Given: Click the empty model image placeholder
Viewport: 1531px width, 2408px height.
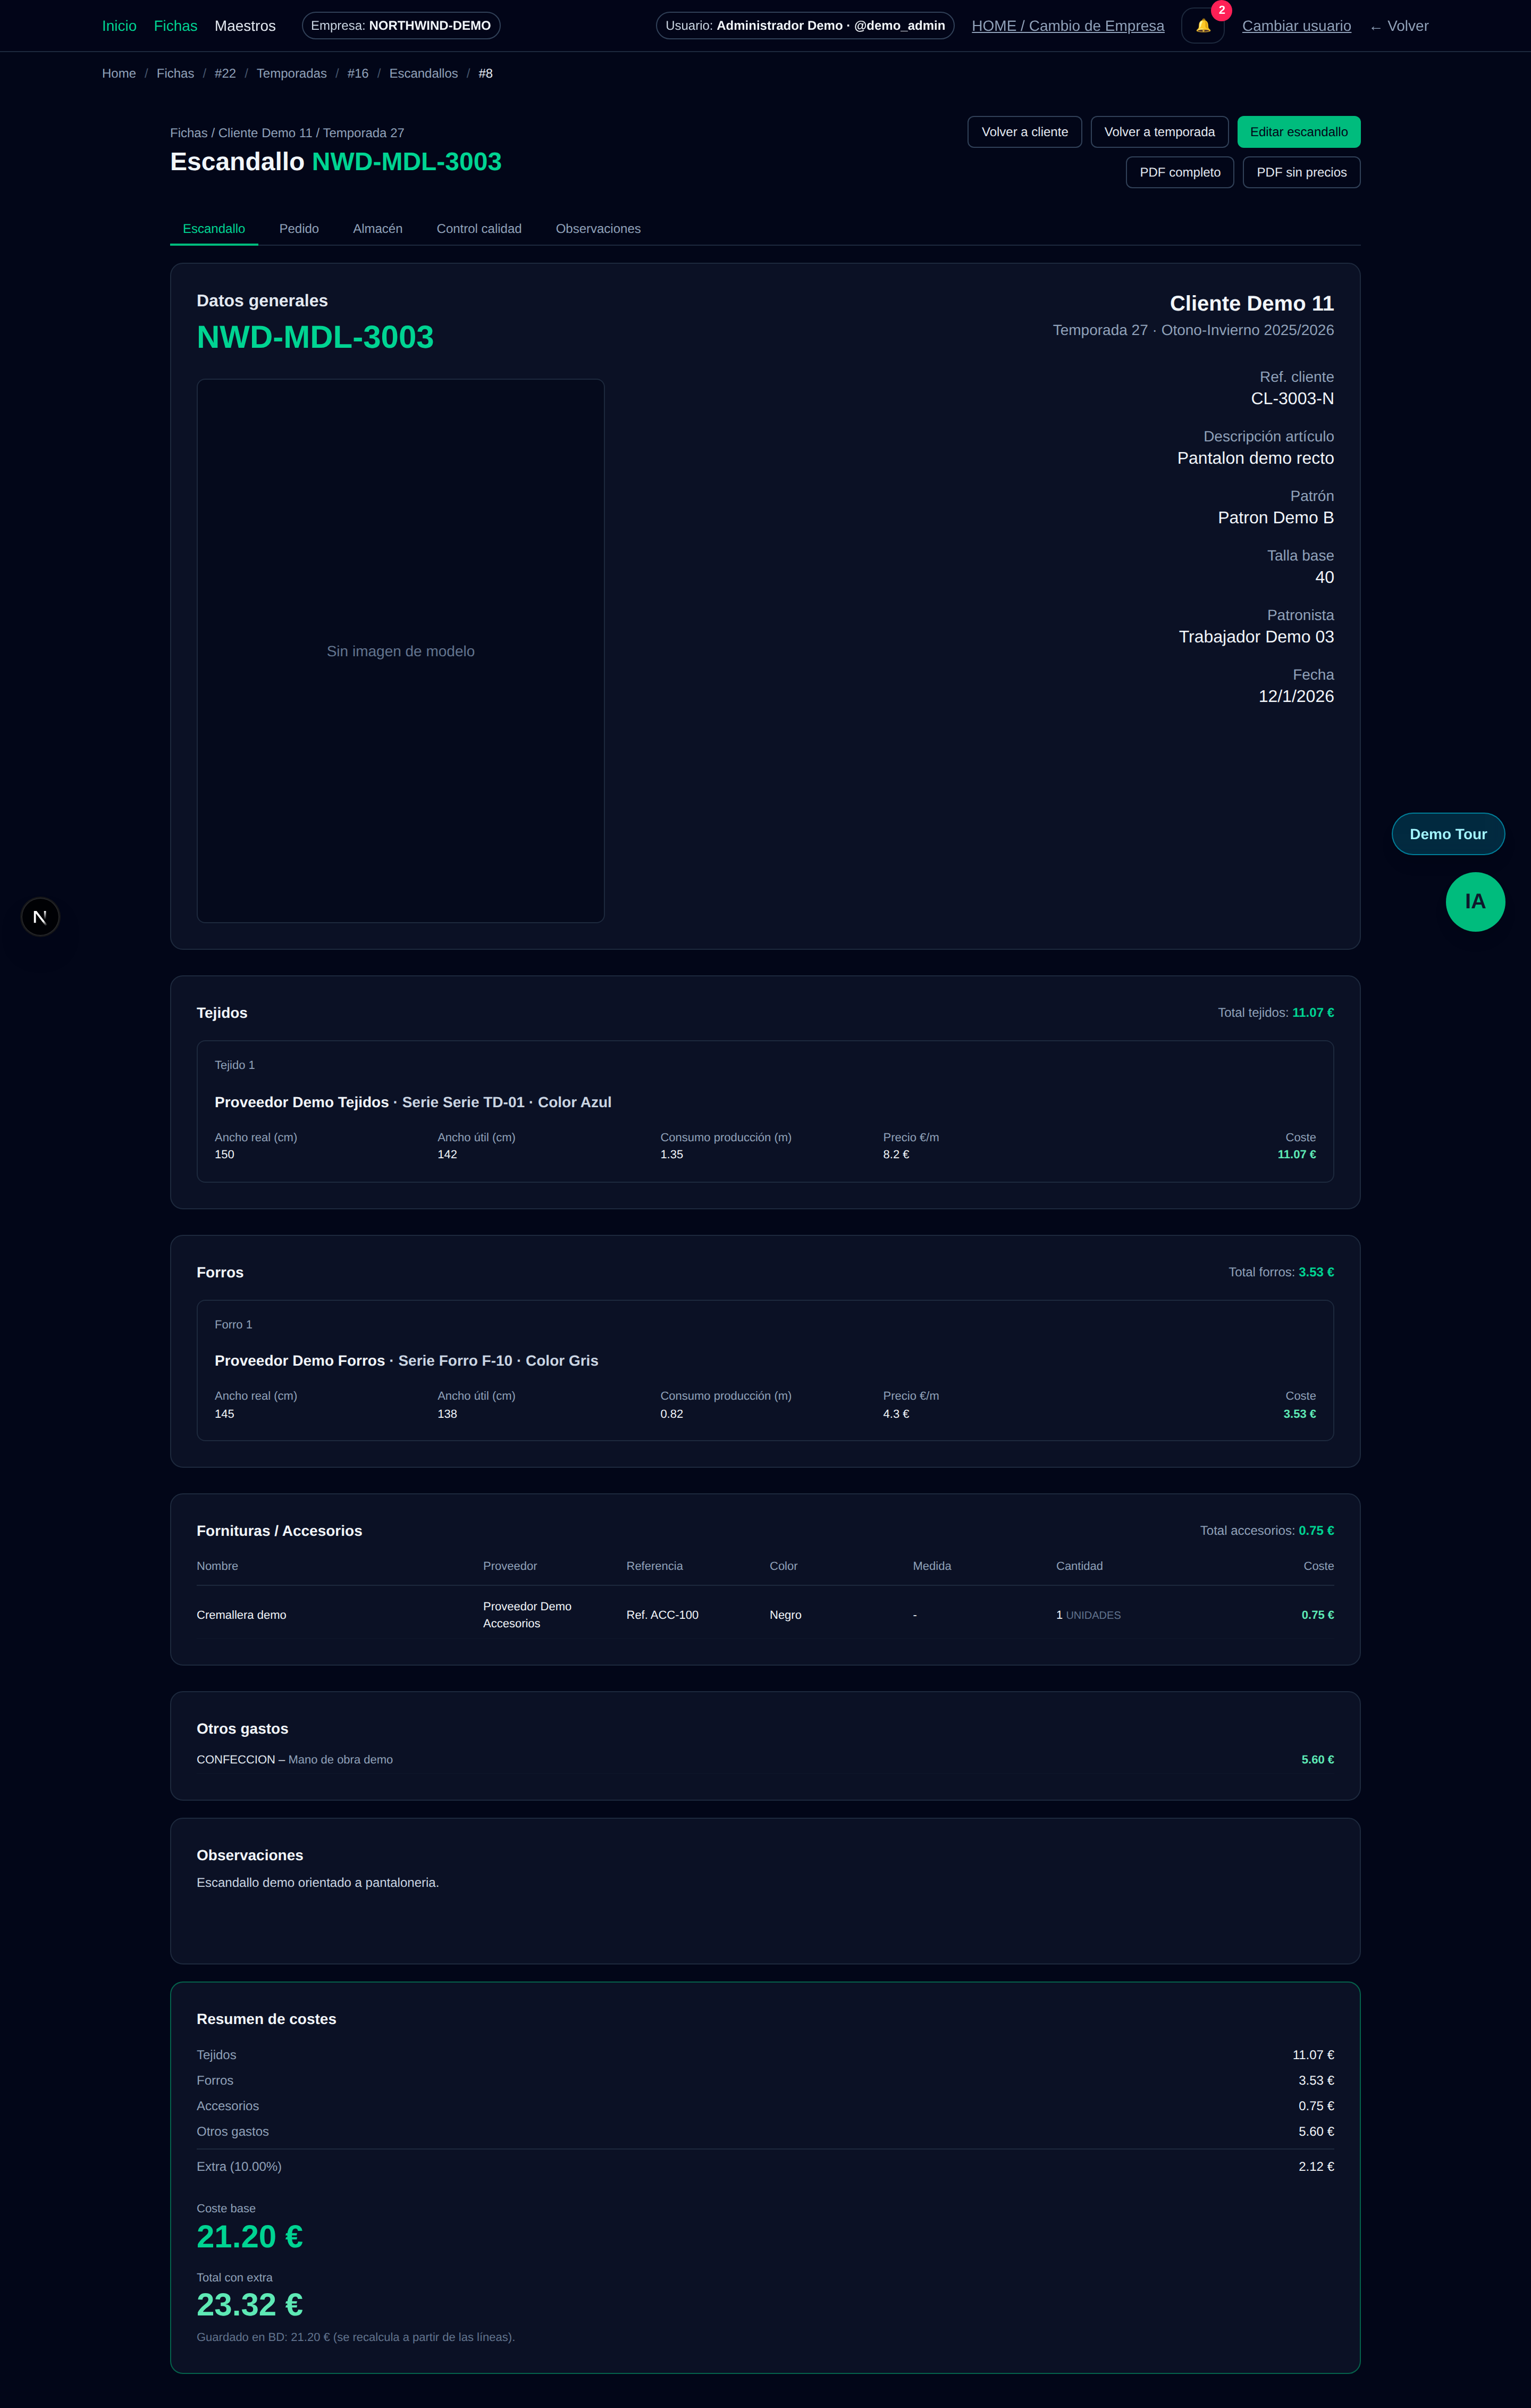Looking at the screenshot, I should (x=400, y=650).
